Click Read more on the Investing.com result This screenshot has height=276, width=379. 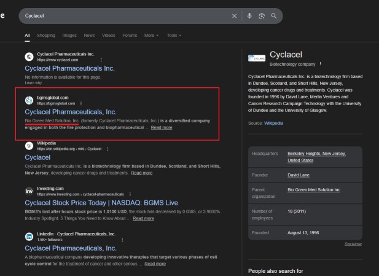coord(143,218)
